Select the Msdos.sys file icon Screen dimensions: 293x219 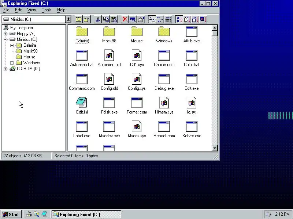pos(137,126)
